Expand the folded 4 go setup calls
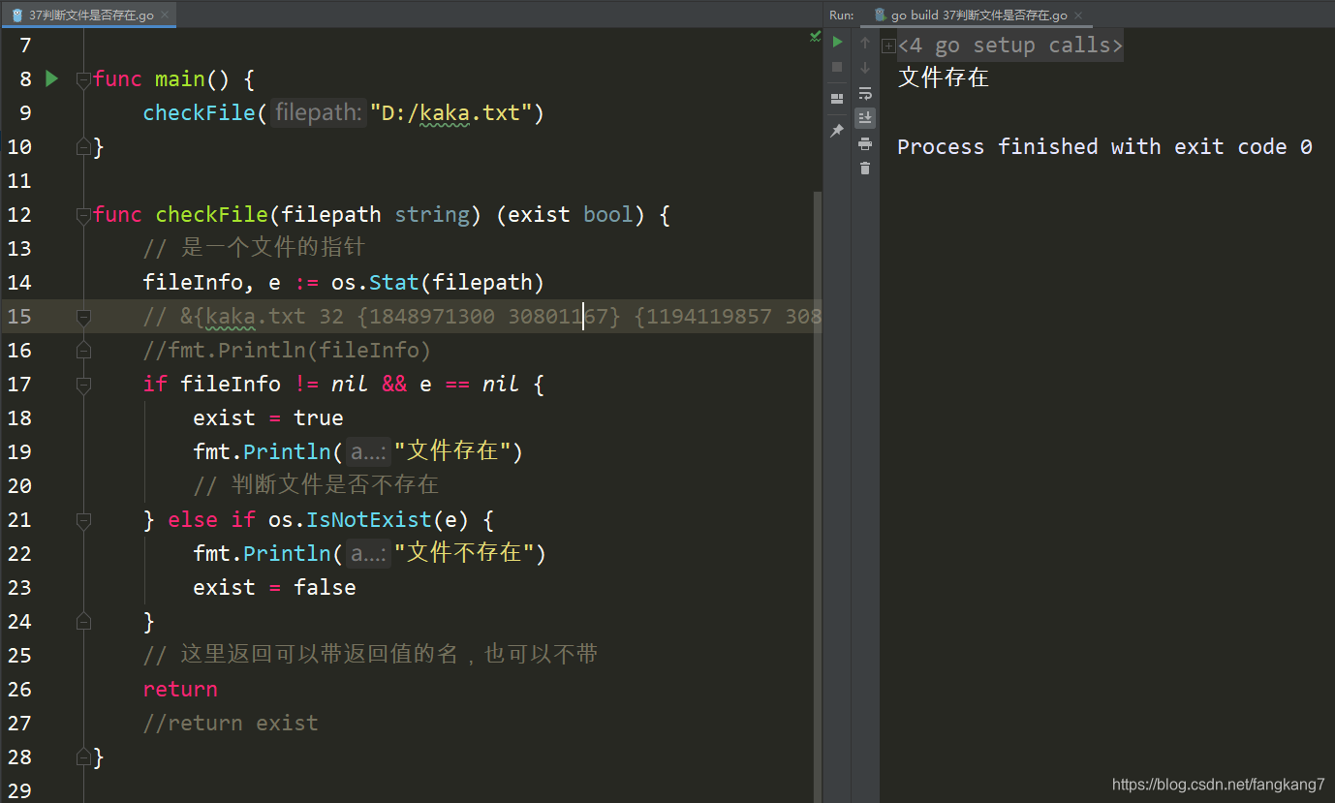The width and height of the screenshot is (1335, 803). coord(888,46)
